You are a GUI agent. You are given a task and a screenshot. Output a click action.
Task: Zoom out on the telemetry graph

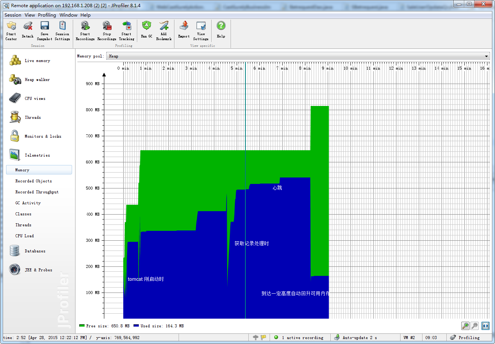(x=475, y=326)
